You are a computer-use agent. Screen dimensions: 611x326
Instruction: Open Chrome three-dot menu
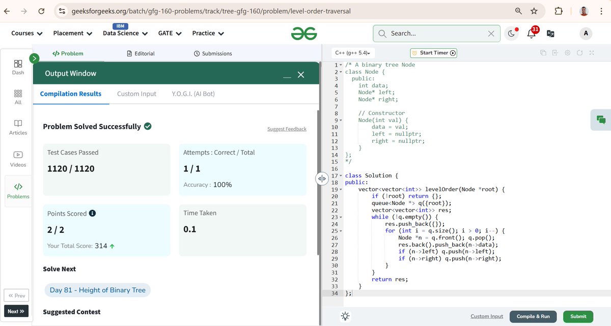coord(602,11)
